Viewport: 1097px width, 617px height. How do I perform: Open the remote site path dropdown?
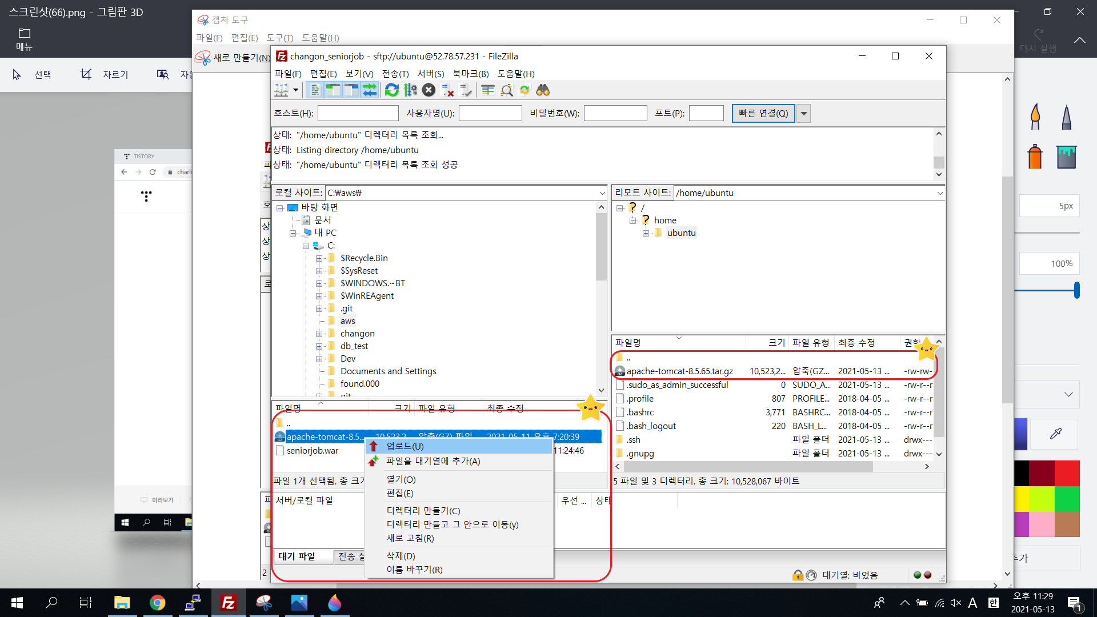[x=940, y=193]
